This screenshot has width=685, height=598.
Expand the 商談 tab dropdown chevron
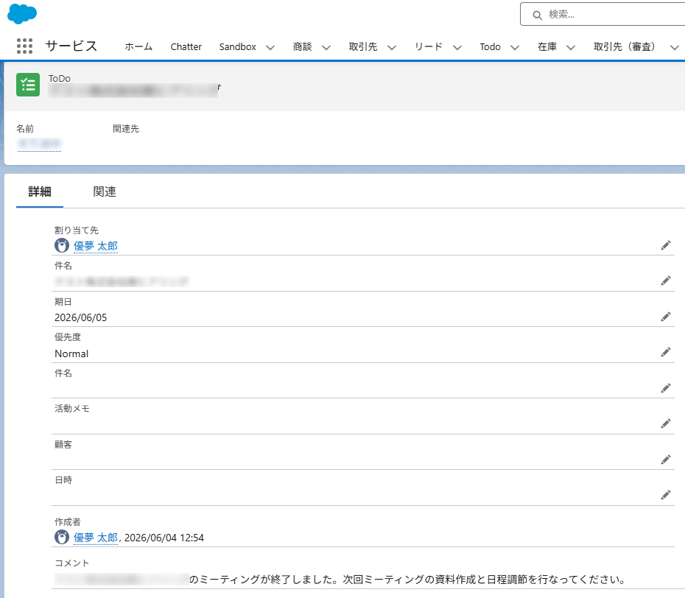click(326, 47)
